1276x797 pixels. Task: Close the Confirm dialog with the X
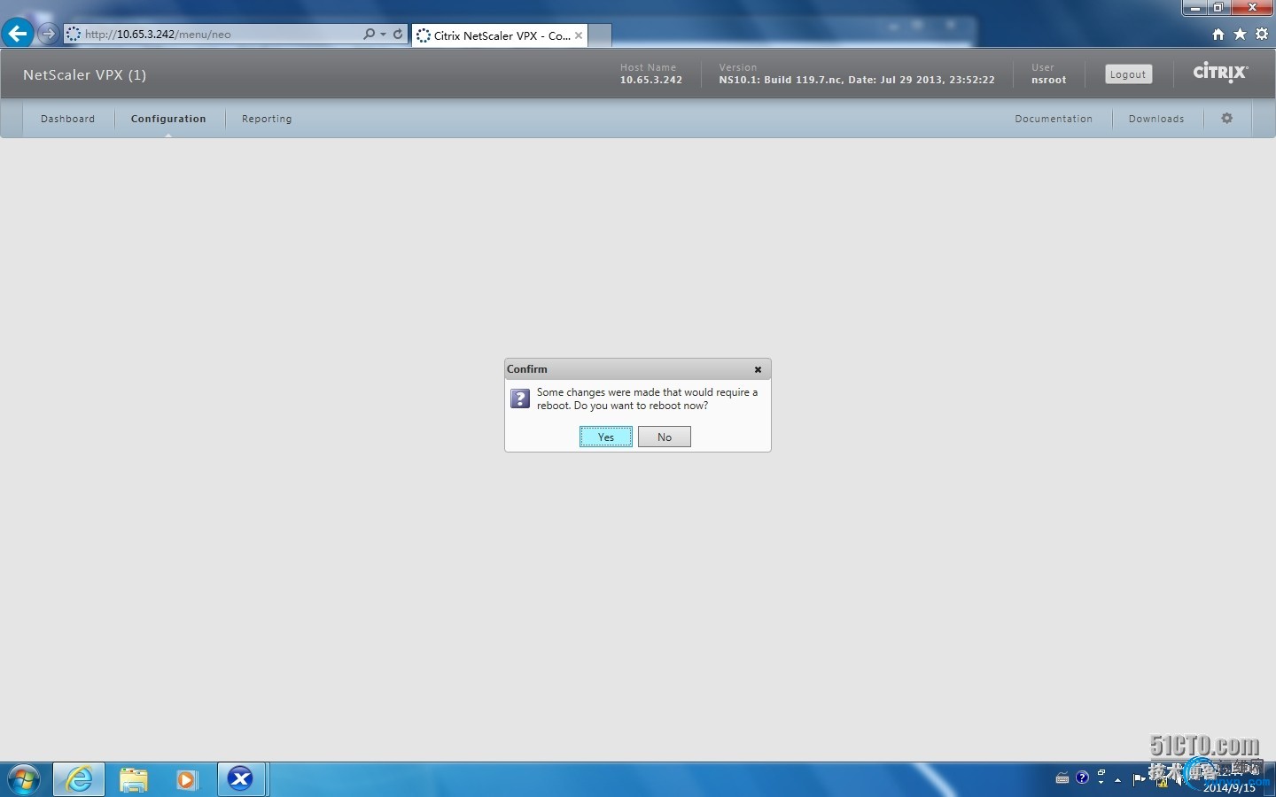click(x=758, y=369)
